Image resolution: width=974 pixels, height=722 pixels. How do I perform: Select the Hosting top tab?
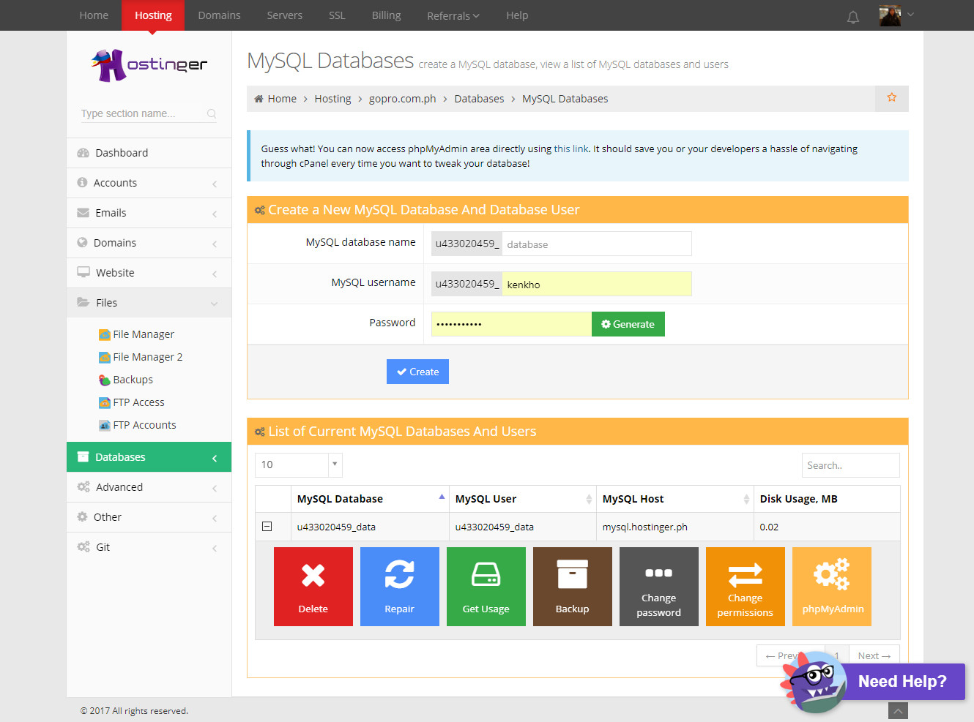coord(153,15)
